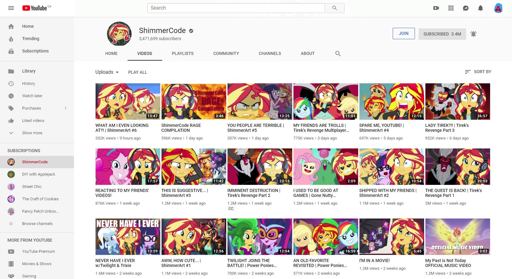The height and width of the screenshot is (279, 512).
Task: Click the DIY with Applejack channel avatar
Action: [11, 174]
